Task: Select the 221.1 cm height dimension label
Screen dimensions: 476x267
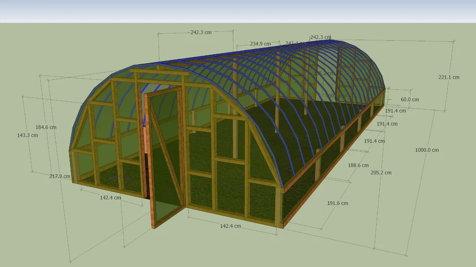Action: [x=448, y=77]
